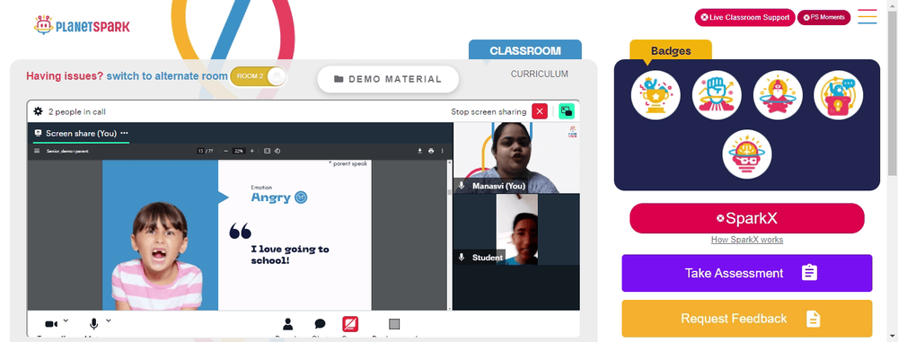Screen dimensions: 898x342
Task: Turn off the camera icon
Action: click(51, 324)
